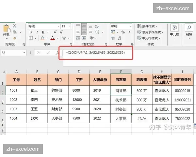Click the Align Left icon
The image size is (196, 157).
[78, 32]
